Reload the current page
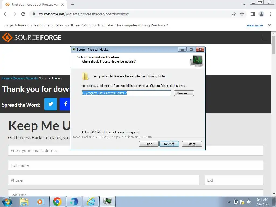The width and height of the screenshot is (276, 207). coord(23,14)
